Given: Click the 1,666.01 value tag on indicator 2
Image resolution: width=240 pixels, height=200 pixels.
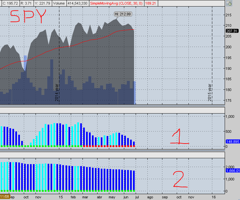Looking at the screenshot, I should coord(233,171).
